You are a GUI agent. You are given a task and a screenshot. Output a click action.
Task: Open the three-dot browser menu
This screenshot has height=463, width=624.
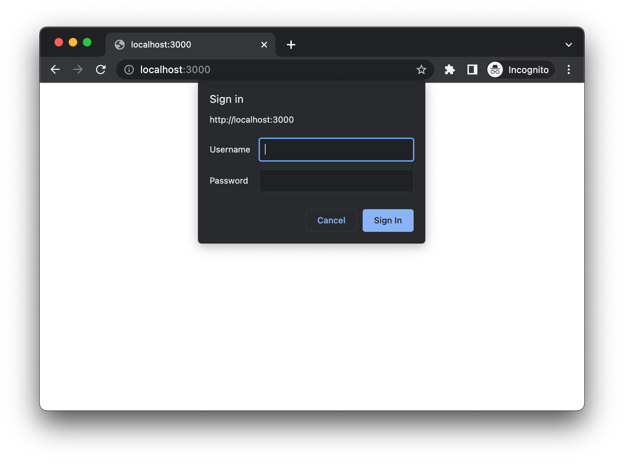click(x=569, y=69)
